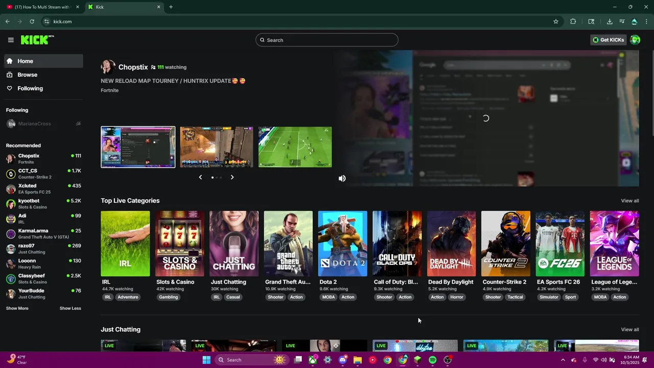Open Discord from the taskbar
This screenshot has width=654, height=368.
[342, 360]
